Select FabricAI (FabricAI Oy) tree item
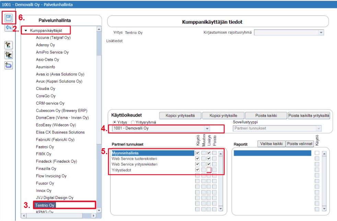 (x=55, y=140)
